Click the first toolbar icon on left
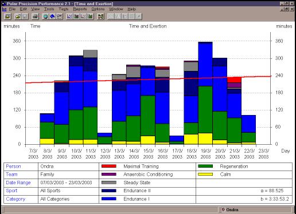The height and width of the screenshot is (214, 296). 7,17
